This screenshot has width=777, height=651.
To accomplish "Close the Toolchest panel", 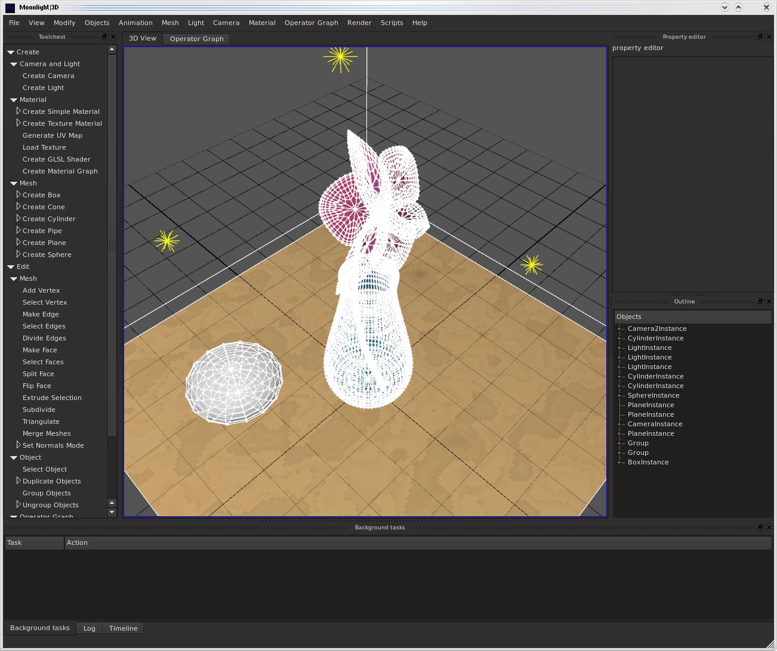I will [x=113, y=37].
